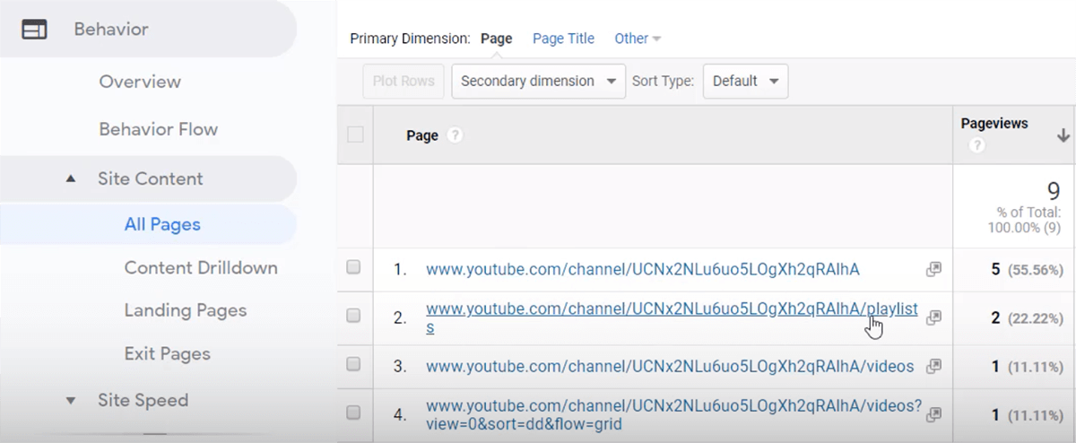Click the help icon next to Page header
Viewport: 1076px width, 443px height.
[455, 135]
